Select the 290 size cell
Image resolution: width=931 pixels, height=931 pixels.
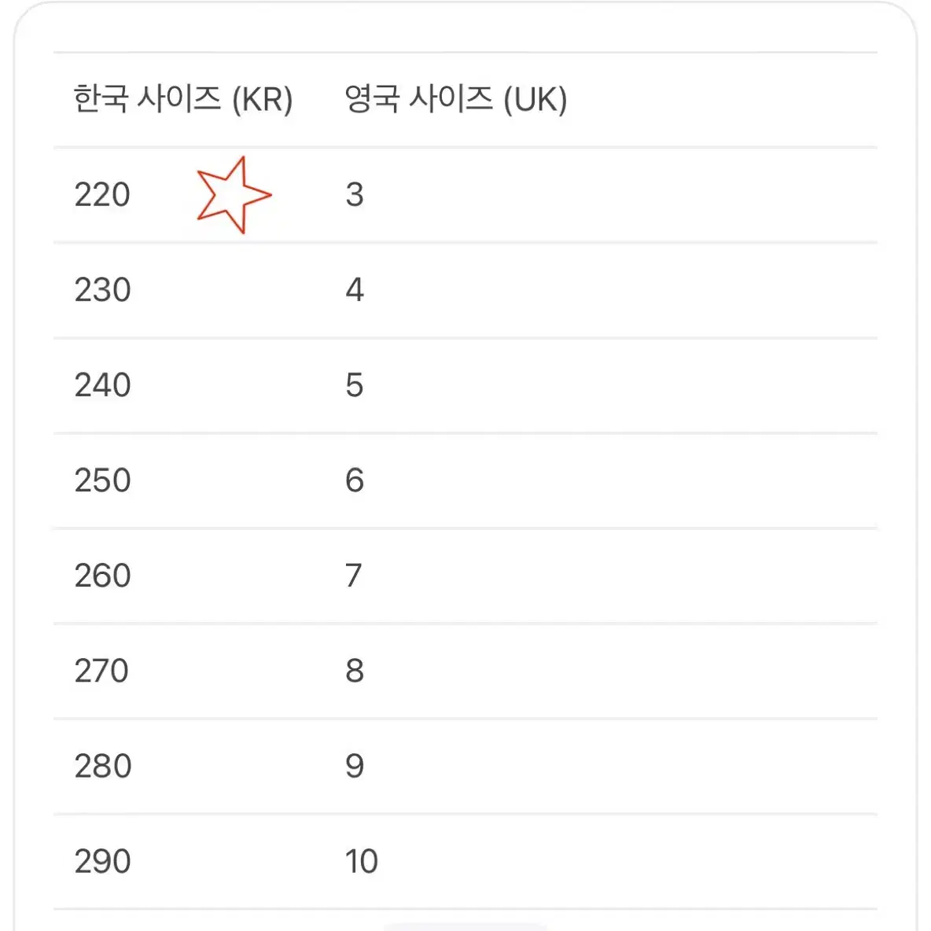point(102,862)
